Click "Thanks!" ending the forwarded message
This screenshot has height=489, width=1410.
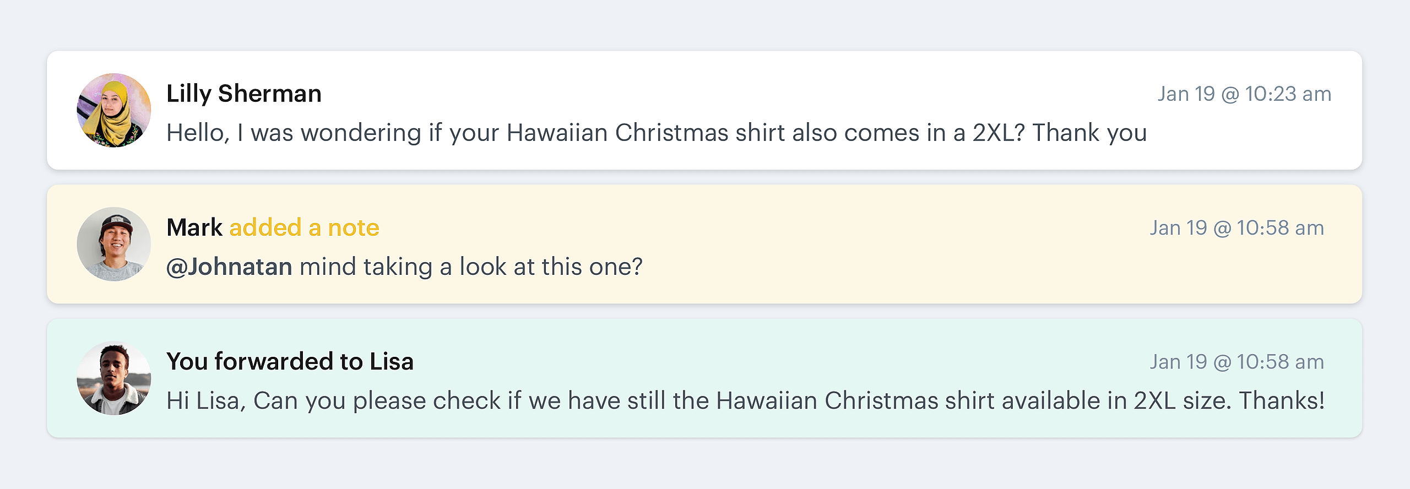(x=1282, y=401)
